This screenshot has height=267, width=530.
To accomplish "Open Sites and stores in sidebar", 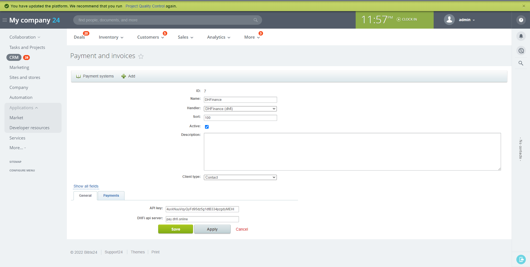I will 25,78.
